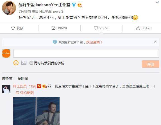161x125 pixels.
Task: Sort comments by 按热度
Action: tap(7, 79)
